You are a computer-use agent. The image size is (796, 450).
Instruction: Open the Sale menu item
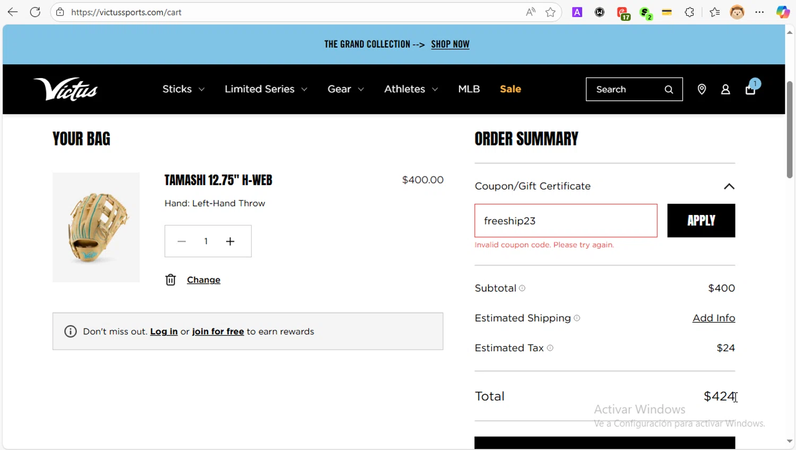(x=511, y=89)
